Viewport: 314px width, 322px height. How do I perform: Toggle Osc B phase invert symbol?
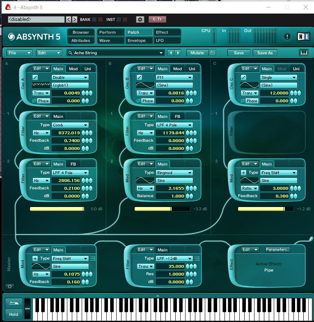[x=138, y=101]
